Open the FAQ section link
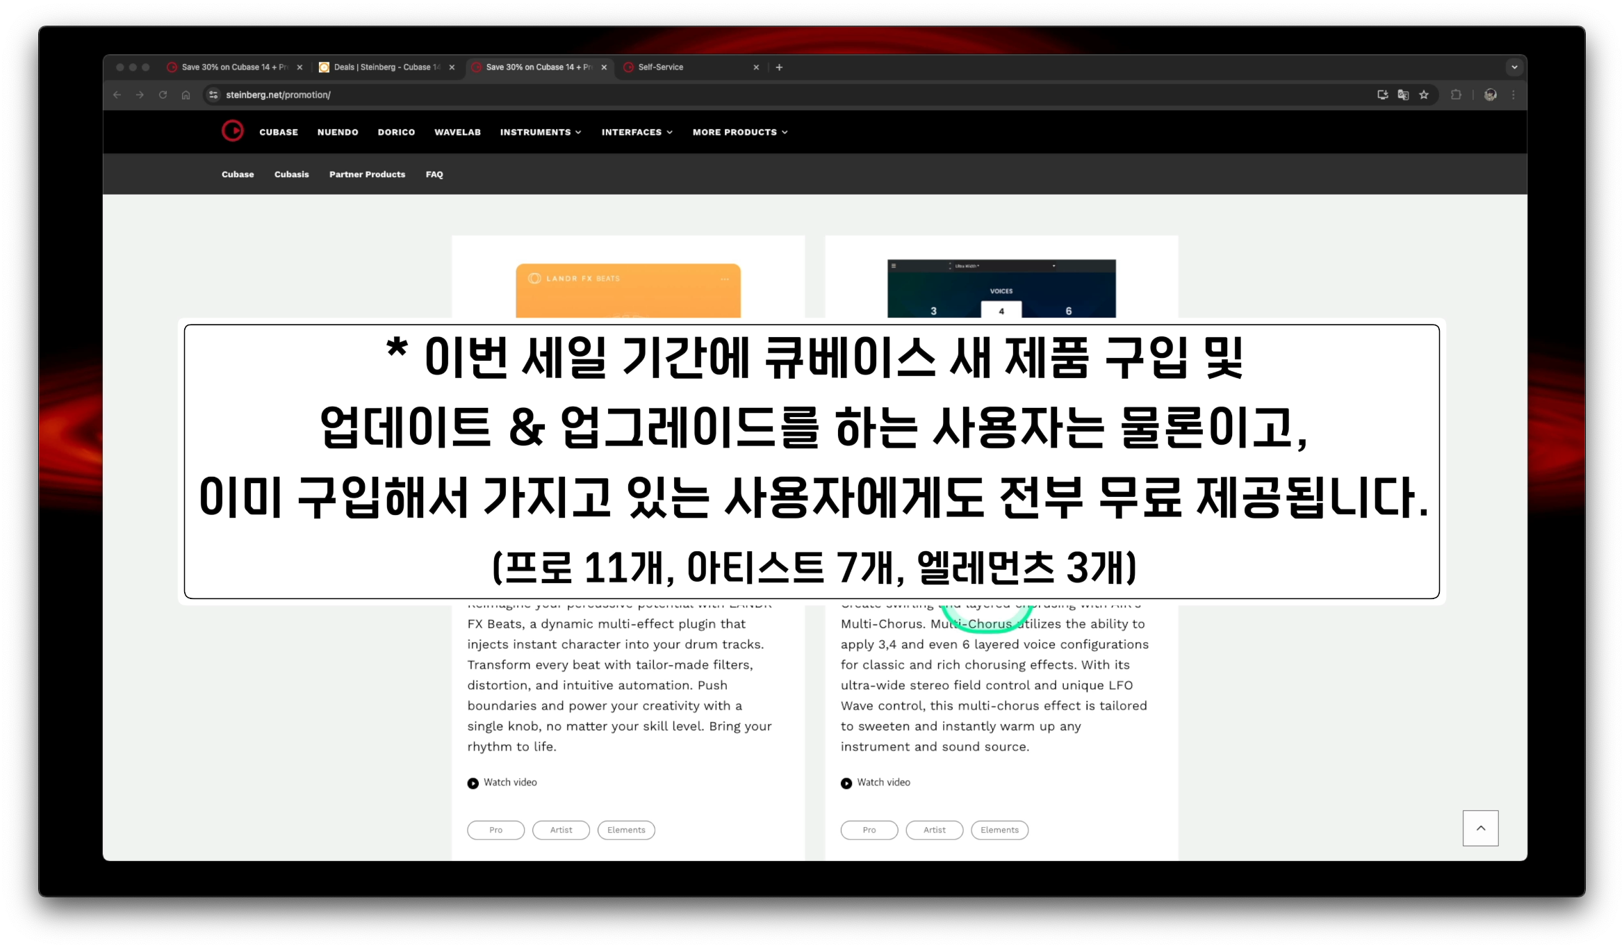 [x=434, y=174]
